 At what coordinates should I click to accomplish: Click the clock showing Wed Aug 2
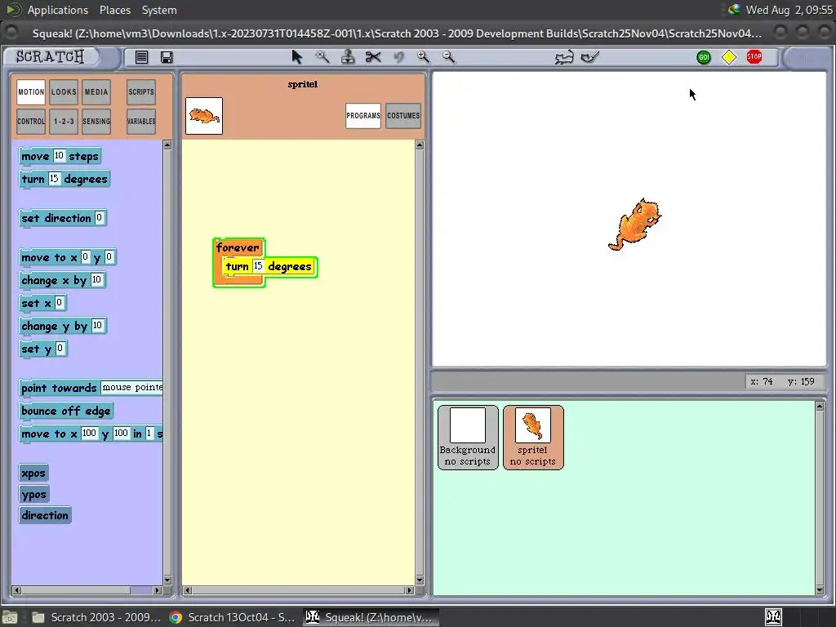point(789,10)
